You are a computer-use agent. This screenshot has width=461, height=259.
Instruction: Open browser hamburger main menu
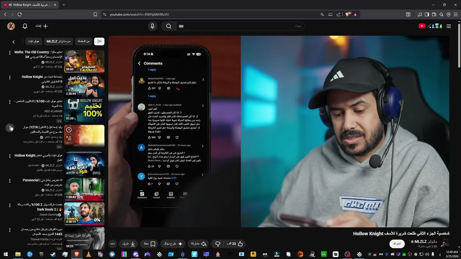click(x=456, y=14)
